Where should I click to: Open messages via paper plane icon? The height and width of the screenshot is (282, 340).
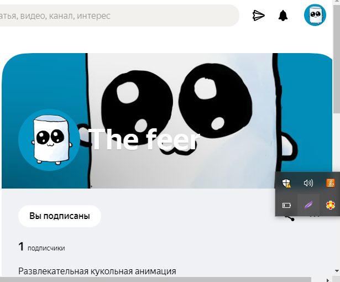click(x=259, y=15)
